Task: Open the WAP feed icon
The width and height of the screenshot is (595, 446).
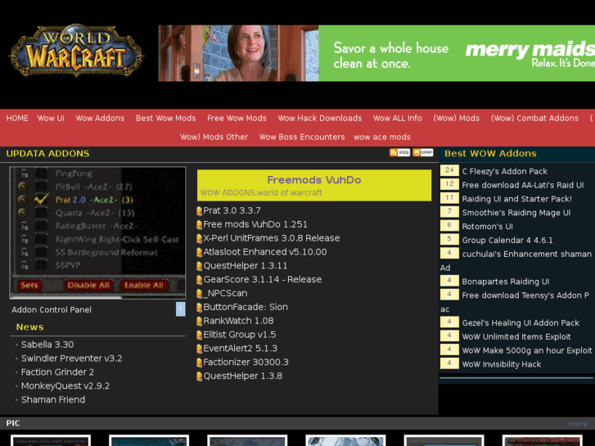Action: pyautogui.click(x=423, y=152)
